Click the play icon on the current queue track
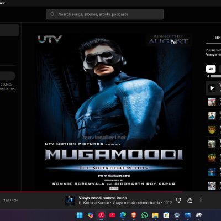 coord(212,88)
